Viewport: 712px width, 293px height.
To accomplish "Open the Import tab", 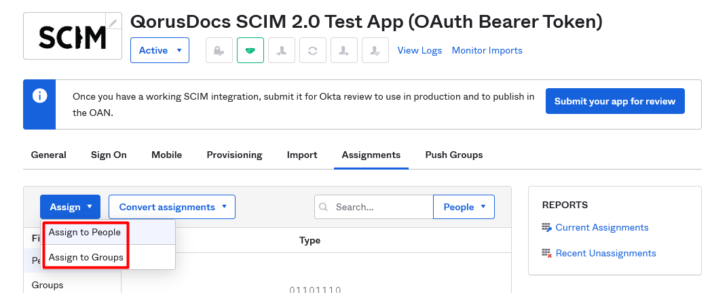I will tap(302, 155).
